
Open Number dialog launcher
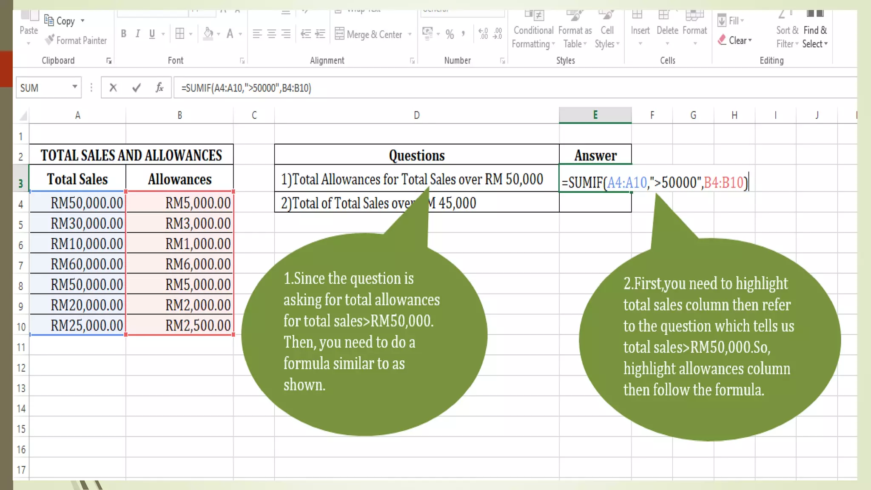[502, 61]
